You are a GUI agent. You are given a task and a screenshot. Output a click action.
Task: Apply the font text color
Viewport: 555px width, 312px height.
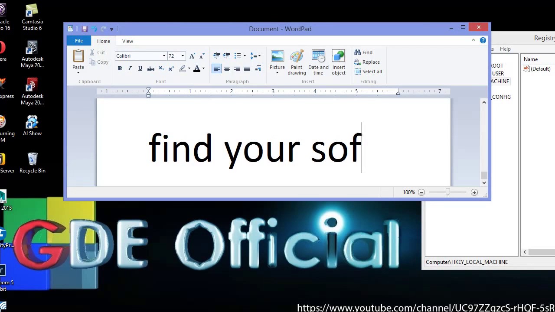coord(197,68)
